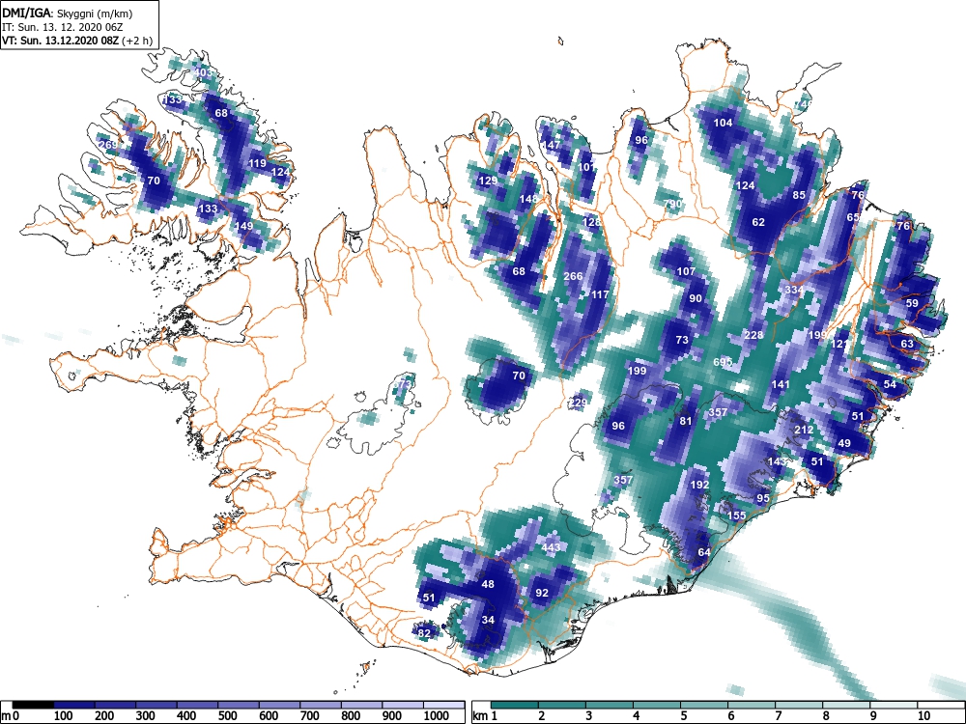Viewport: 966px width, 724px height.
Task: Click the visibility value 212
Action: pyautogui.click(x=804, y=430)
